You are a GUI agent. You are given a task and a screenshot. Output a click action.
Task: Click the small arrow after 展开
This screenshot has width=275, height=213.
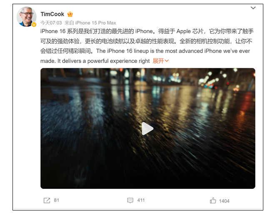click(x=167, y=61)
